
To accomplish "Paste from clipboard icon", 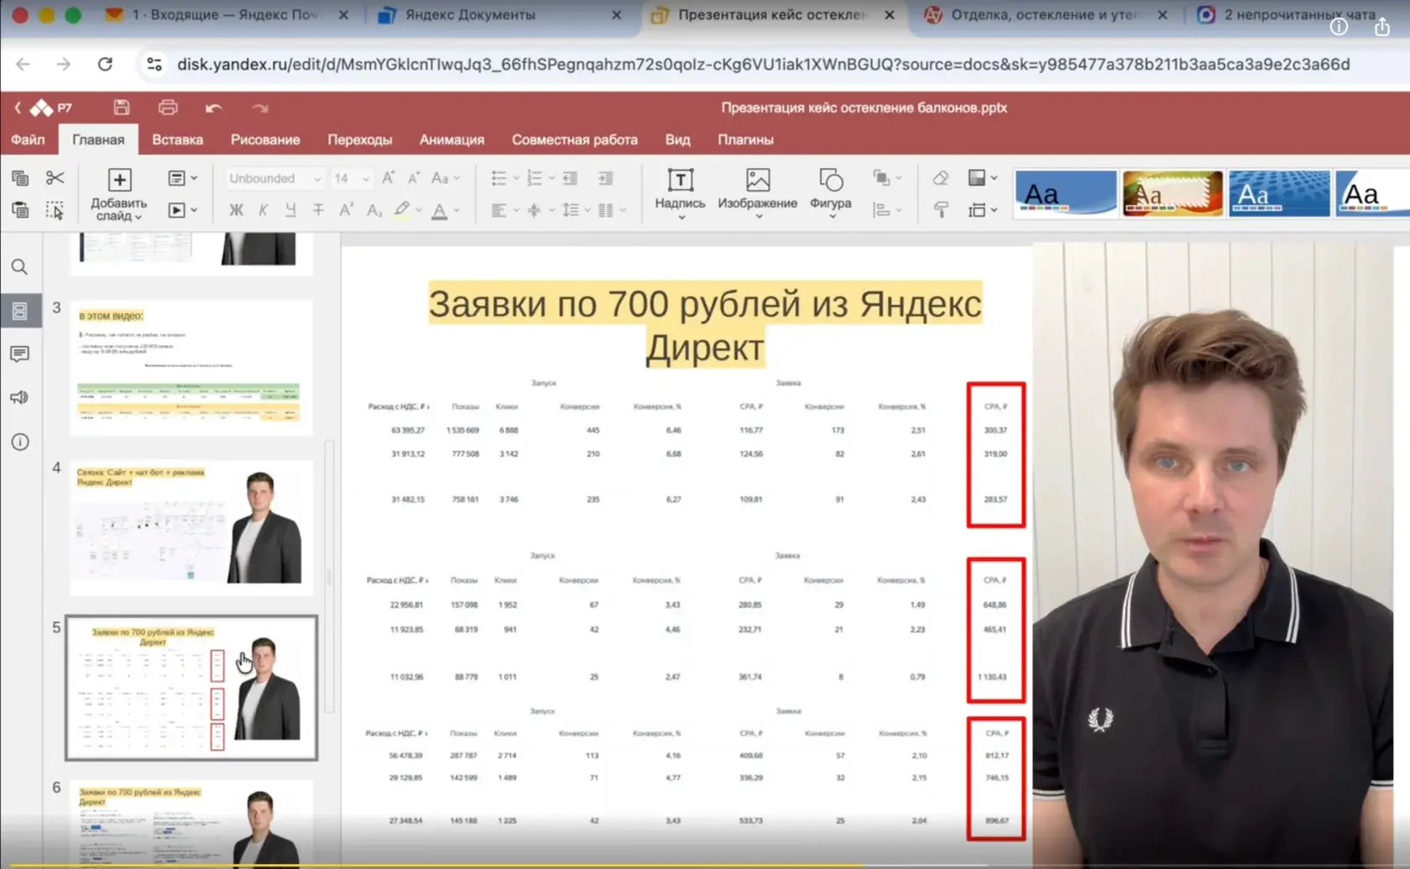I will pyautogui.click(x=20, y=210).
